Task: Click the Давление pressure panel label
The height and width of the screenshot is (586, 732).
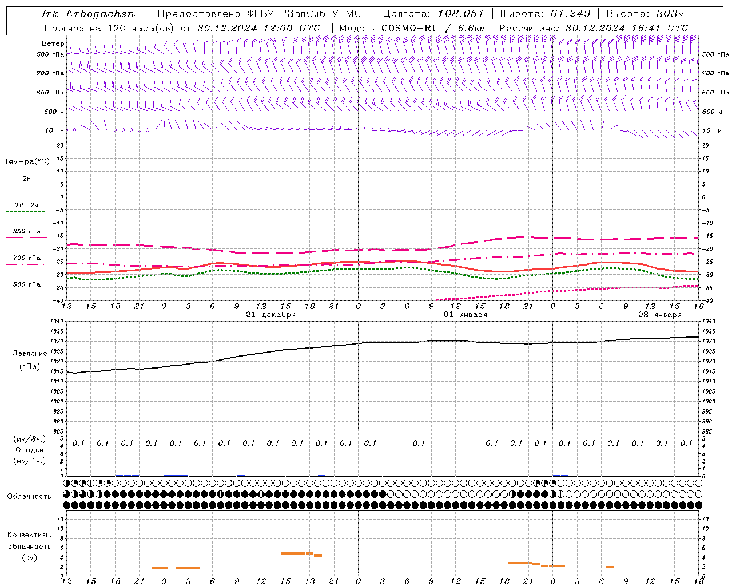Action: [30, 354]
